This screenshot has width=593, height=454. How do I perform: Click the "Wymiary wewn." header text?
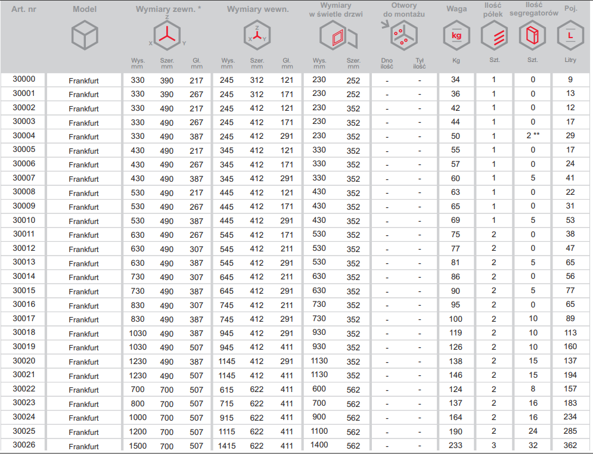click(257, 10)
